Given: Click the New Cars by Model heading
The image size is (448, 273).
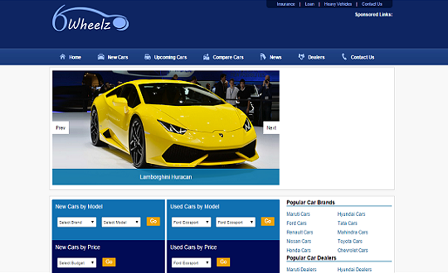Looking at the screenshot, I should click(x=79, y=207).
